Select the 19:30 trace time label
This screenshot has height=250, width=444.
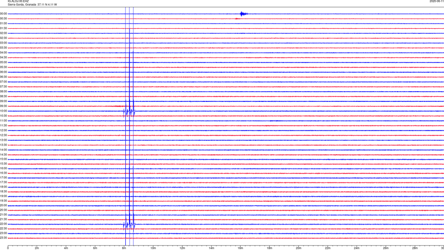click(3, 200)
